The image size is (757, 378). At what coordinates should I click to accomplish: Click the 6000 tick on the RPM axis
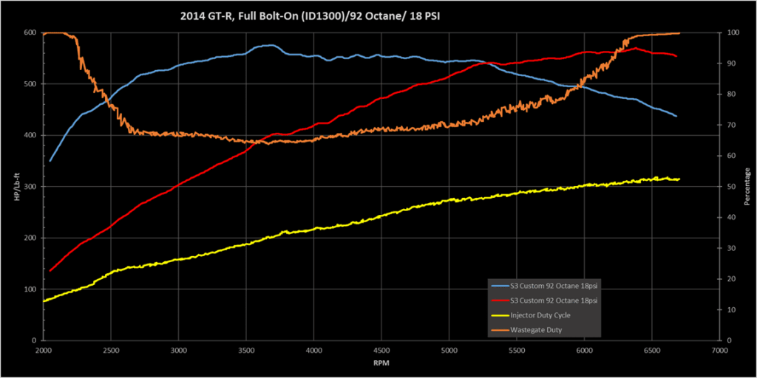click(584, 350)
